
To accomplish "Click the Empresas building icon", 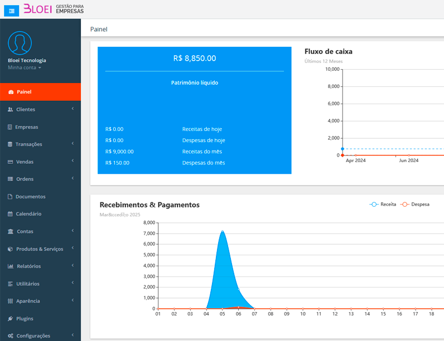I will pos(10,127).
